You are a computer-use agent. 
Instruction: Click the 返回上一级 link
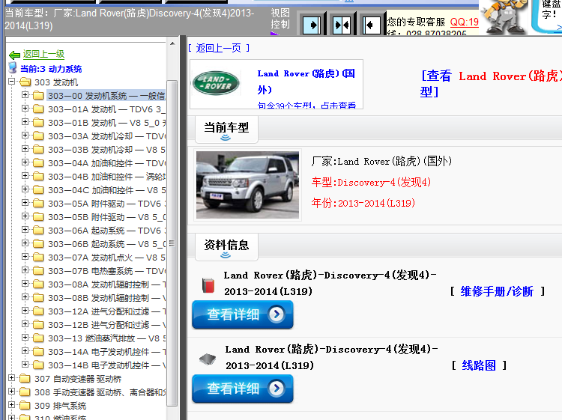tap(43, 55)
